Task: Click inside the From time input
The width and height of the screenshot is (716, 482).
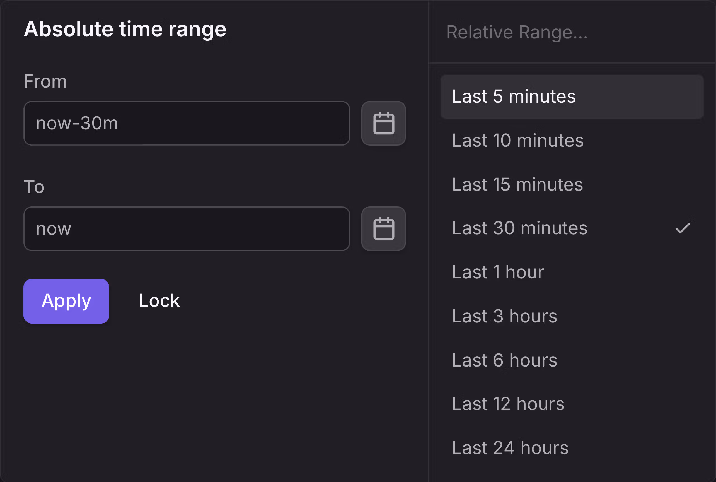Action: [187, 123]
